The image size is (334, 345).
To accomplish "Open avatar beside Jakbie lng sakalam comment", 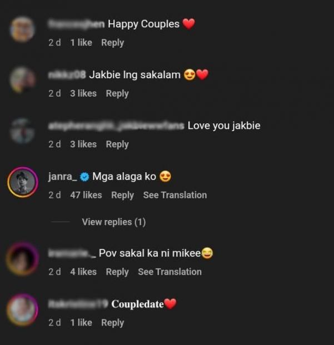I will click(22, 80).
